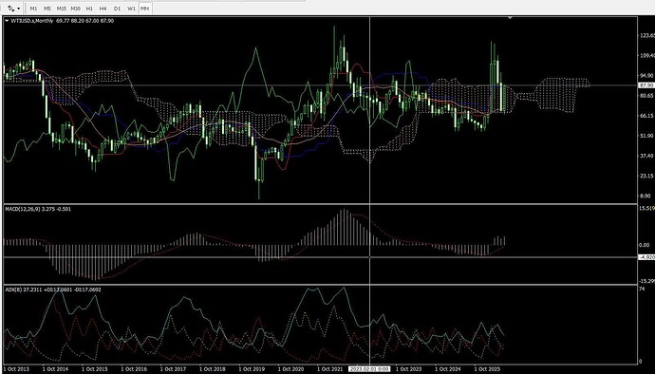The width and height of the screenshot is (655, 374).
Task: Click the 1 Oct 2019 time axis label
Action: (252, 369)
